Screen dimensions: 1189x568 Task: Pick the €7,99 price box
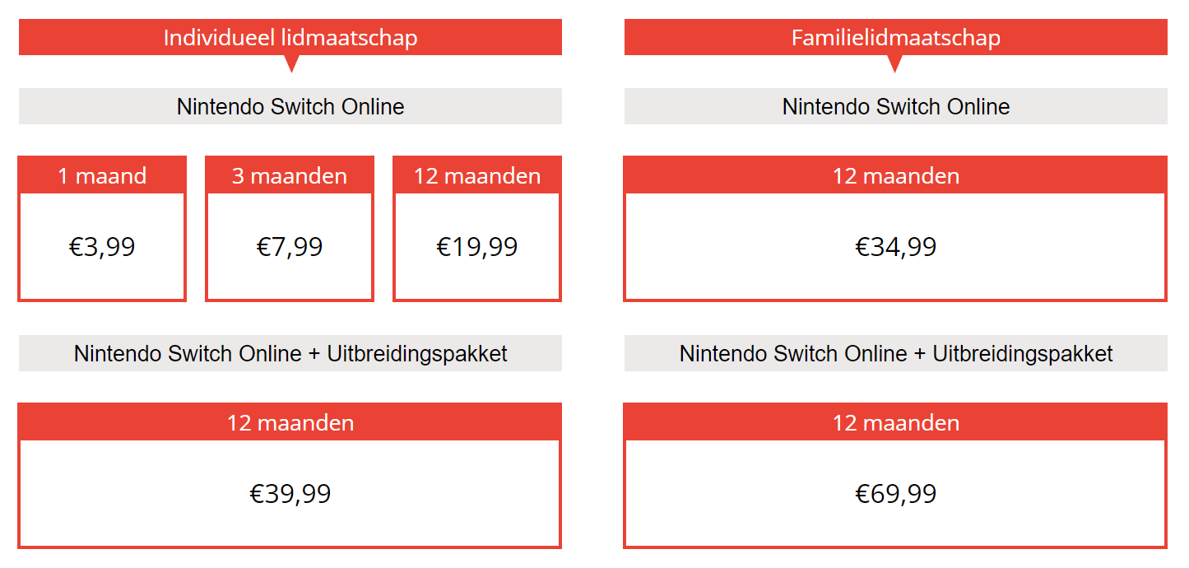tap(290, 247)
